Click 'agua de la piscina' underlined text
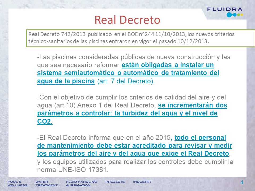255x191 pixels. [66, 81]
